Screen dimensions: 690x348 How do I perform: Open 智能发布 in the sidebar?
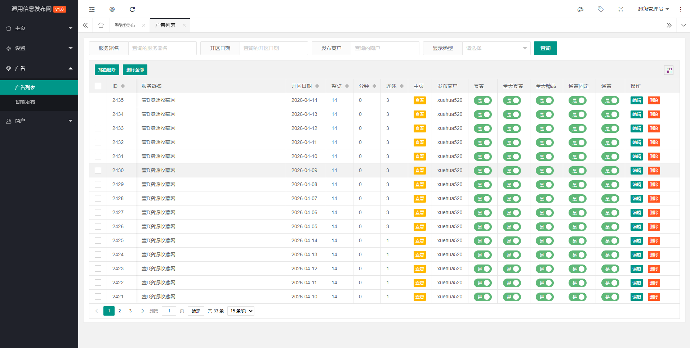[25, 102]
